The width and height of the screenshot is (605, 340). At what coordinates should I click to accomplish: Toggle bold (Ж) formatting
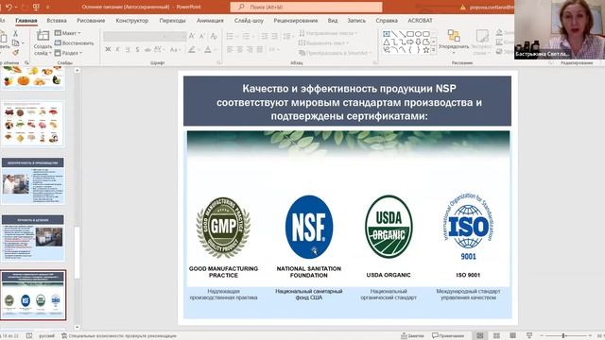(x=108, y=49)
